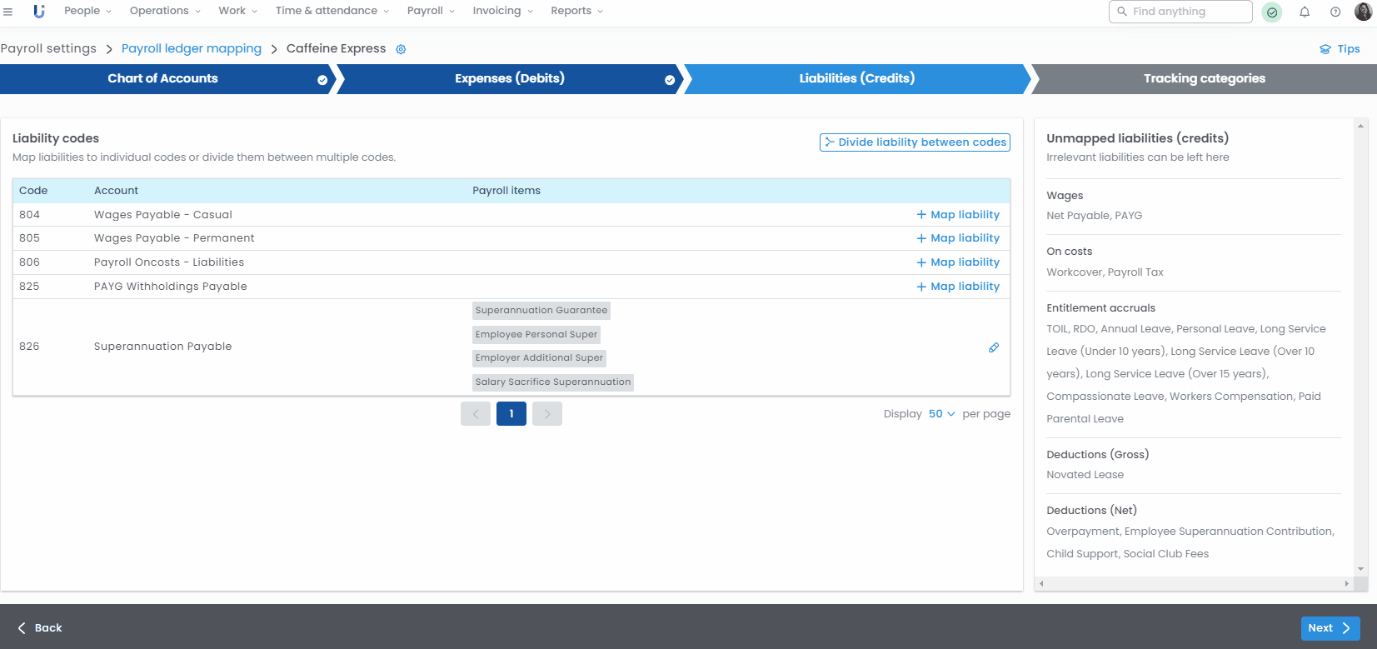
Task: Expand the People menu
Action: pos(87,11)
